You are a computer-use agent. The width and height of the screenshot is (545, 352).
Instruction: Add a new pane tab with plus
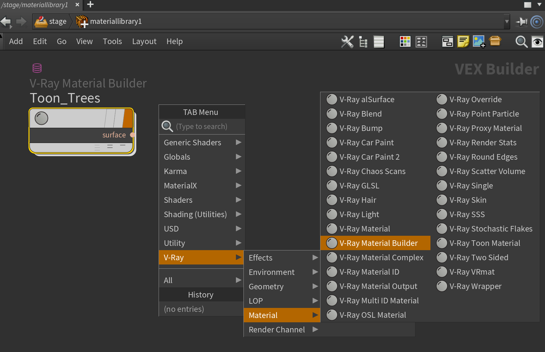point(90,4)
